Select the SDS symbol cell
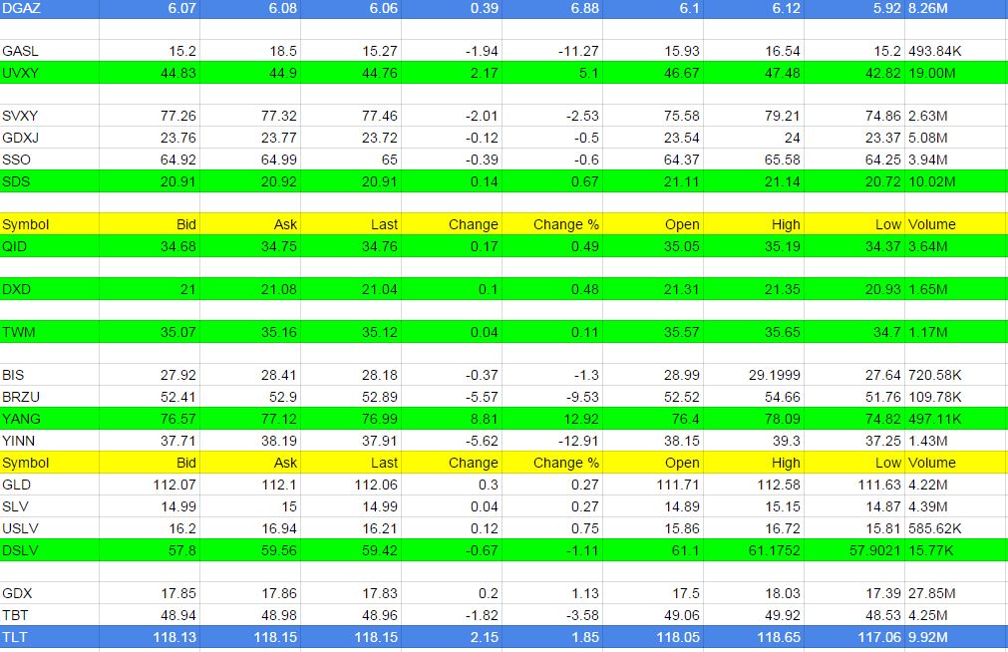This screenshot has height=652, width=1008. (x=50, y=181)
